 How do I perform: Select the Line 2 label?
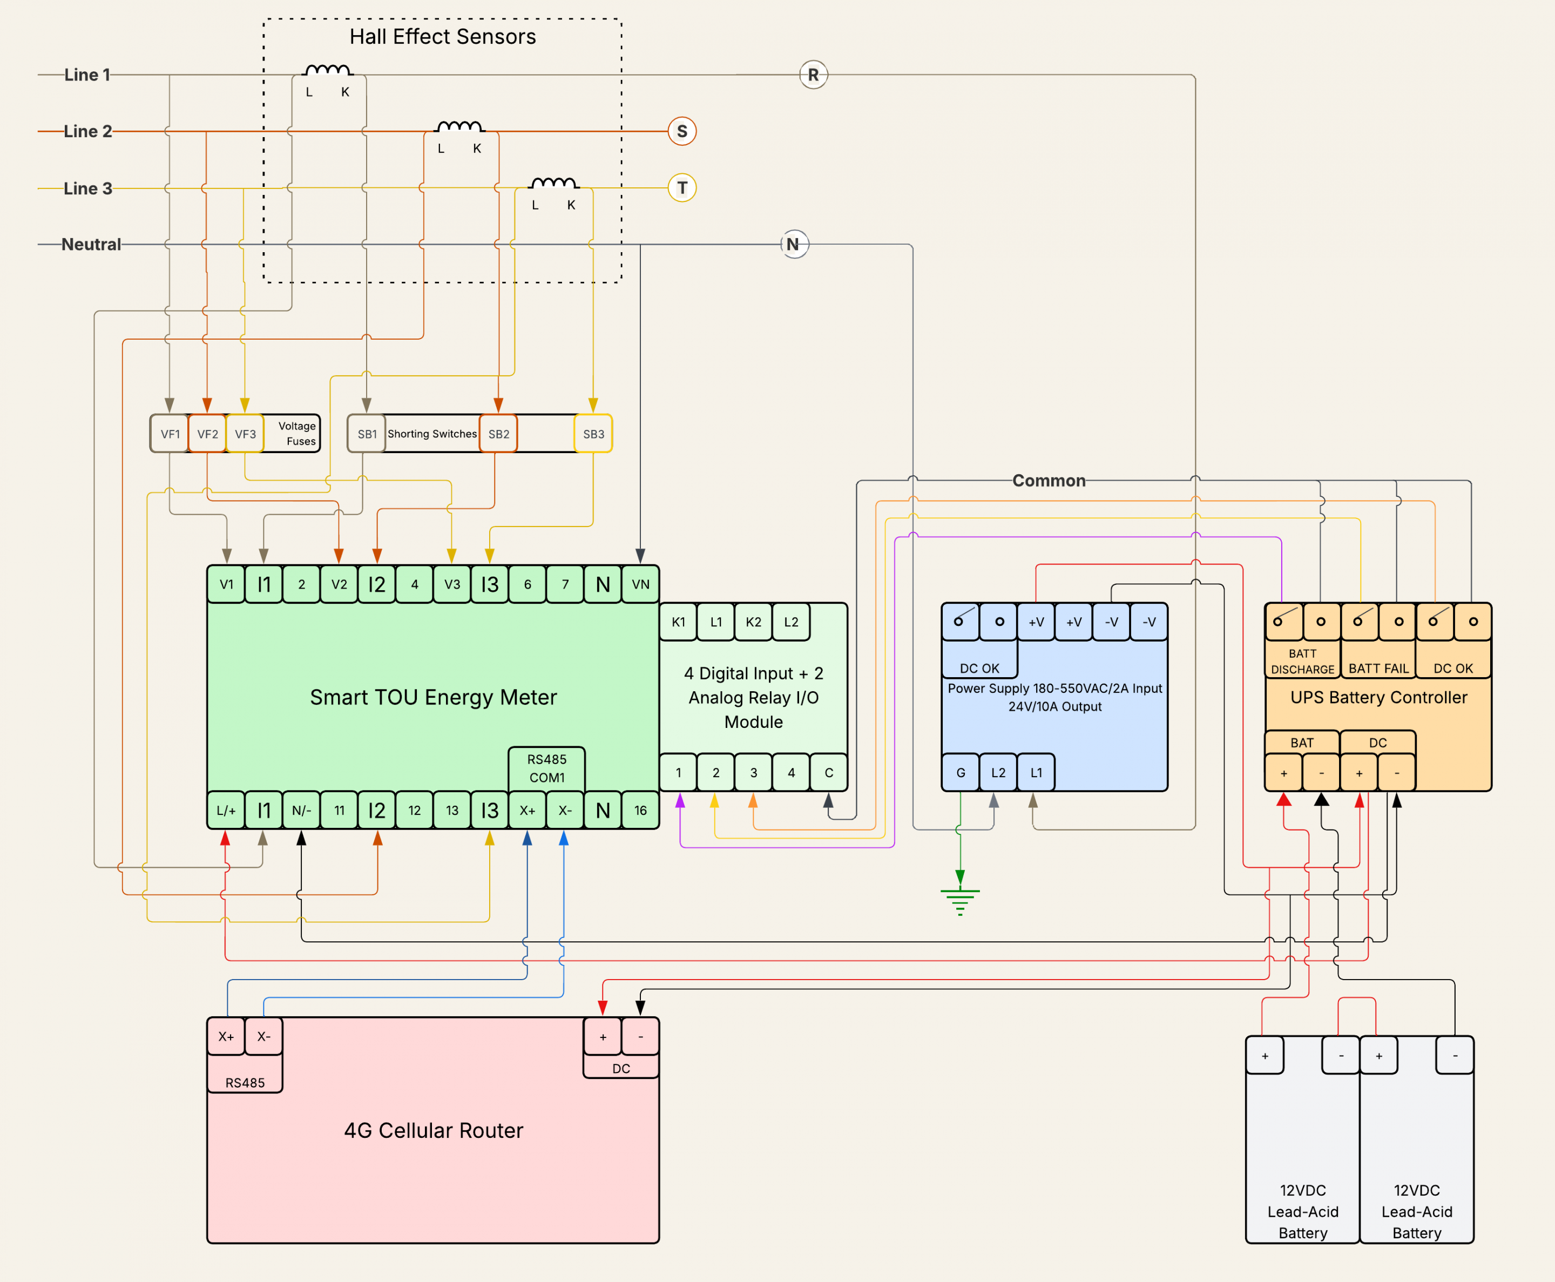[87, 131]
